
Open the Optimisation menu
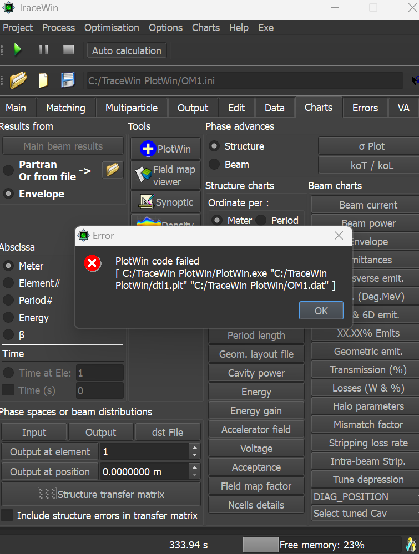tap(112, 28)
